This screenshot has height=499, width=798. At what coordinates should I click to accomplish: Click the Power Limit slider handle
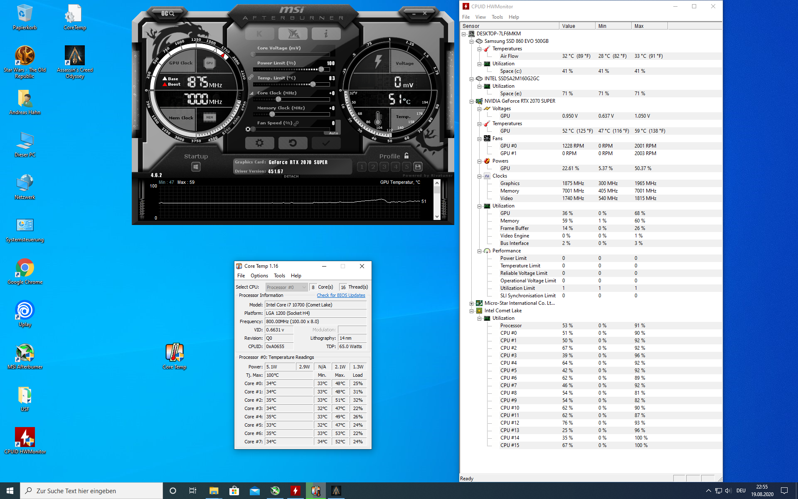pyautogui.click(x=321, y=69)
